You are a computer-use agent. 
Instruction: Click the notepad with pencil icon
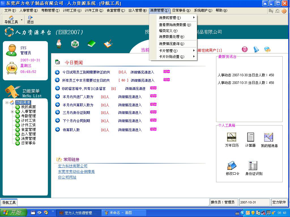[x=108, y=44]
